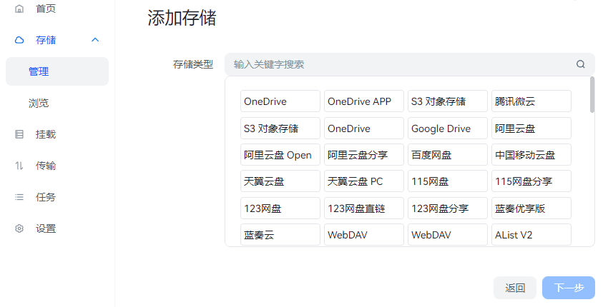Click the 任务 list icon in sidebar
The height and width of the screenshot is (307, 608).
pyautogui.click(x=19, y=197)
